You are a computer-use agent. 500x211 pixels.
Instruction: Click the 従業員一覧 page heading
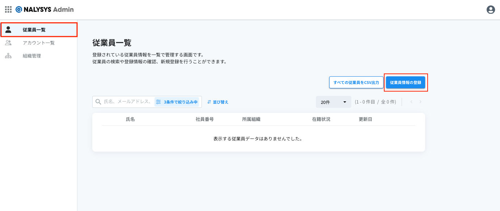112,43
